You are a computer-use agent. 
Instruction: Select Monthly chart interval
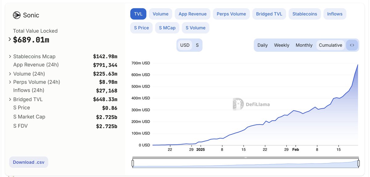[304, 45]
